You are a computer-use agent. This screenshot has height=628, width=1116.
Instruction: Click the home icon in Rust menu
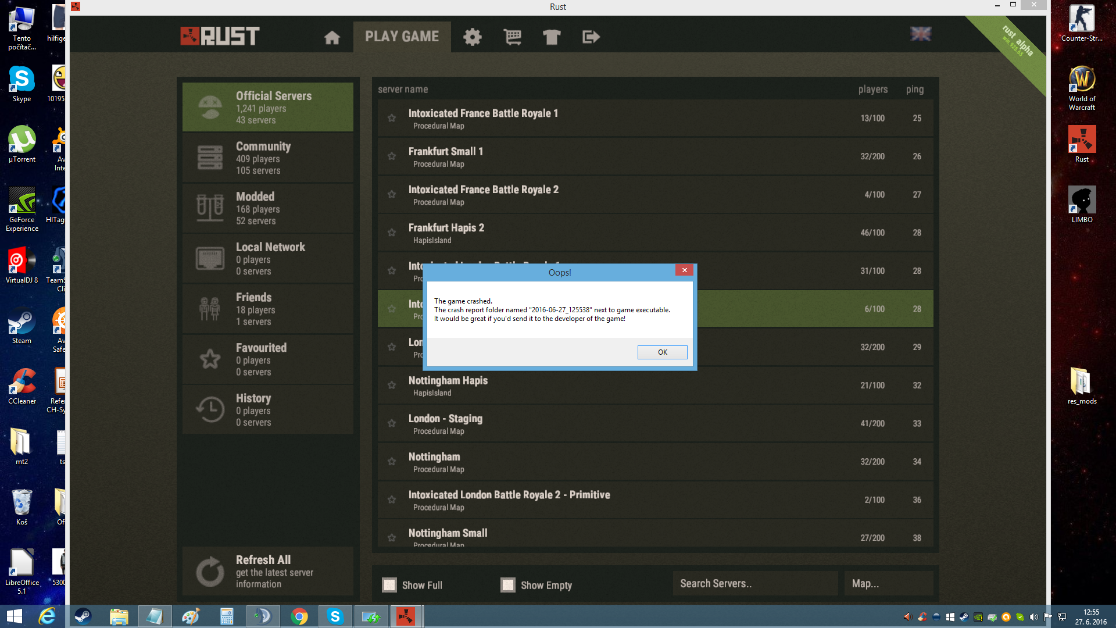tap(332, 37)
